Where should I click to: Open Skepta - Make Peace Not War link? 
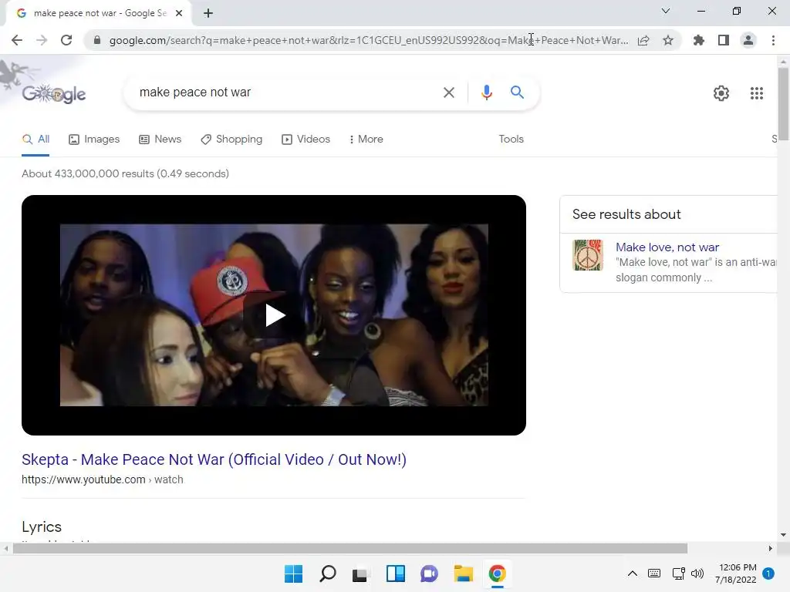(214, 459)
